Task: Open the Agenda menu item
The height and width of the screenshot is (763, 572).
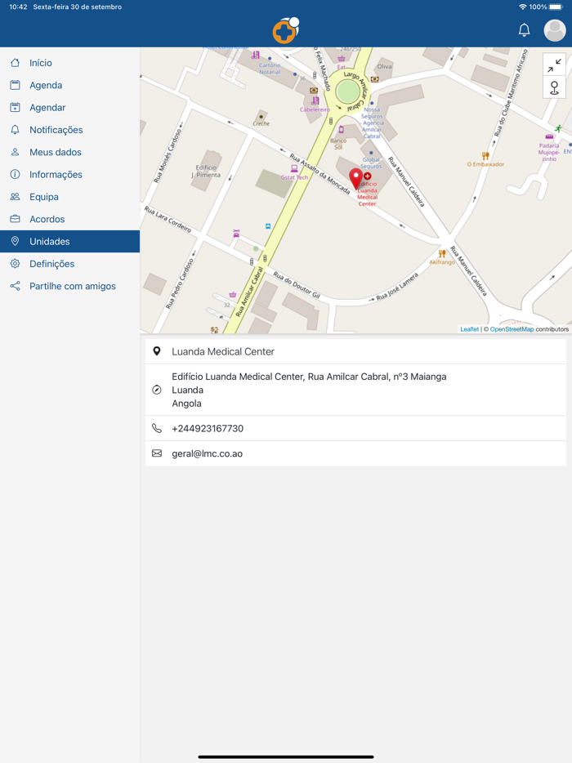Action: click(69, 85)
